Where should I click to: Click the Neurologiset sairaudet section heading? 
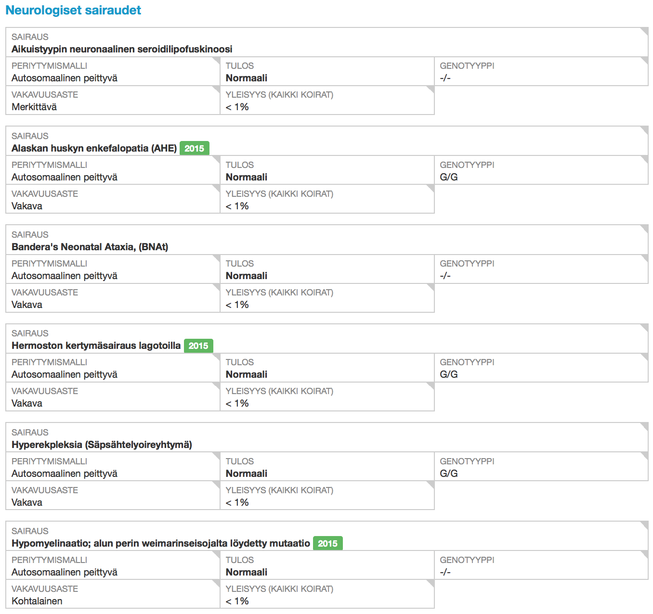pyautogui.click(x=73, y=10)
